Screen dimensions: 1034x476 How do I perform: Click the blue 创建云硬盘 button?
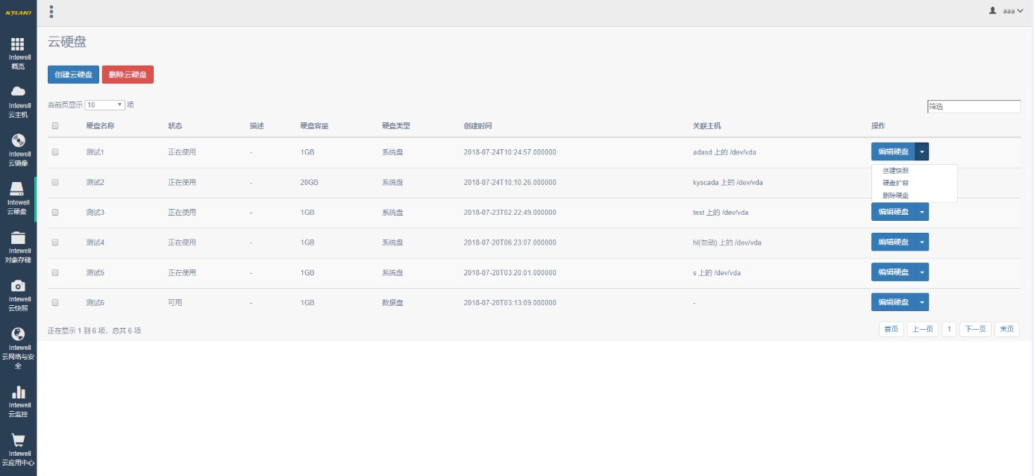(73, 75)
